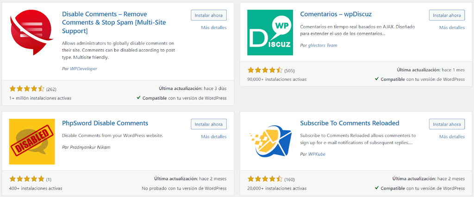View Más detalles of wpDiscuz

(452, 28)
